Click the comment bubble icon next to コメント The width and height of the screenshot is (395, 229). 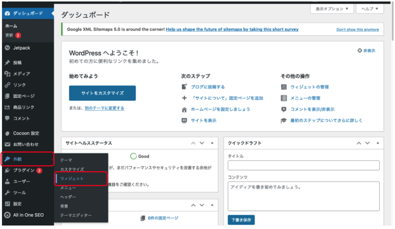[x=7, y=118]
